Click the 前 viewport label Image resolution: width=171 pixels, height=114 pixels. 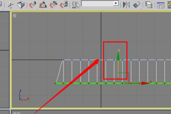[15, 16]
